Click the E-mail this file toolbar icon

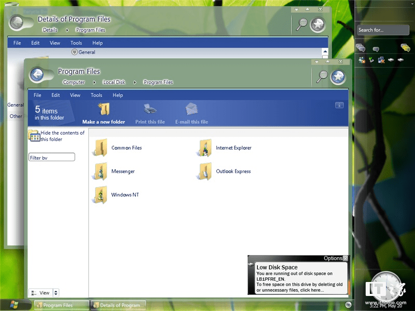pos(191,110)
